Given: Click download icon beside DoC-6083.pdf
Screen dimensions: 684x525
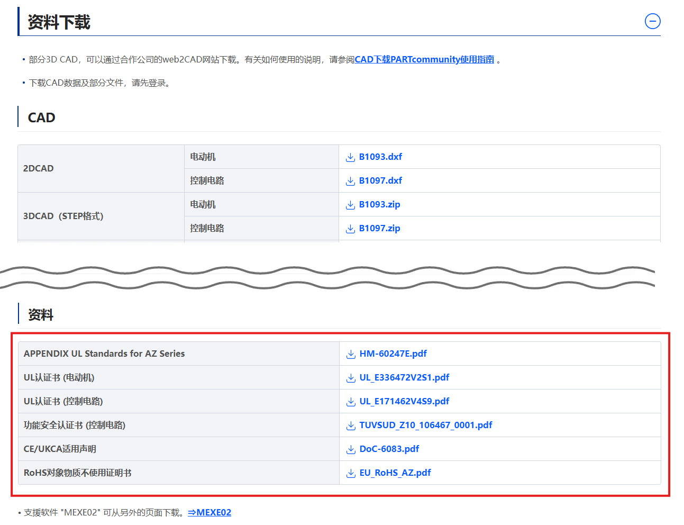Looking at the screenshot, I should pyautogui.click(x=351, y=449).
